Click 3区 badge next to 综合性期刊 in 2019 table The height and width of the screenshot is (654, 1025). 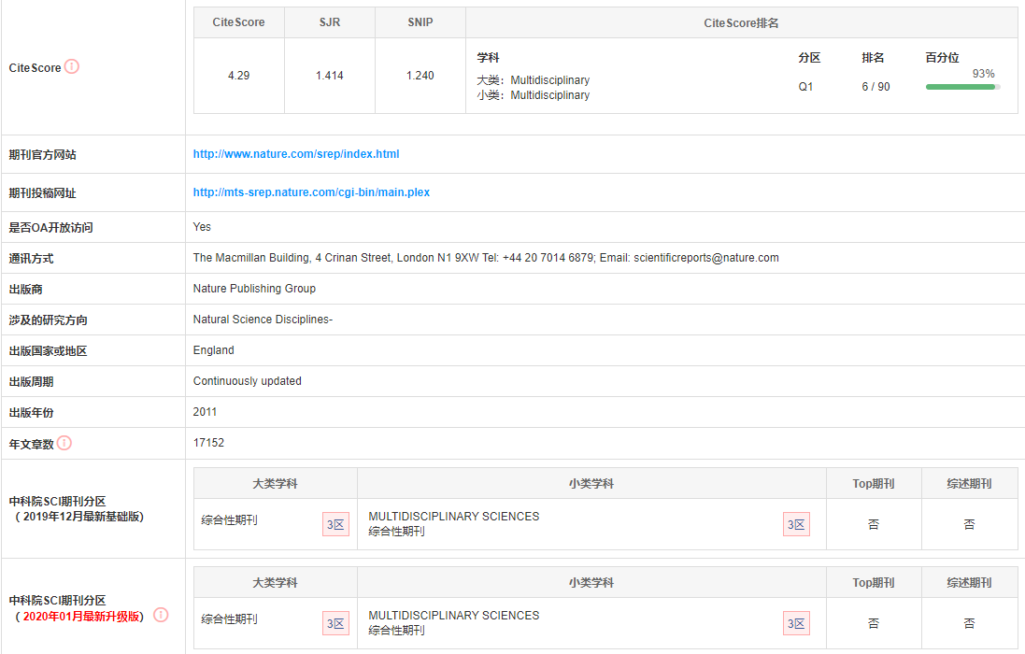pyautogui.click(x=335, y=525)
